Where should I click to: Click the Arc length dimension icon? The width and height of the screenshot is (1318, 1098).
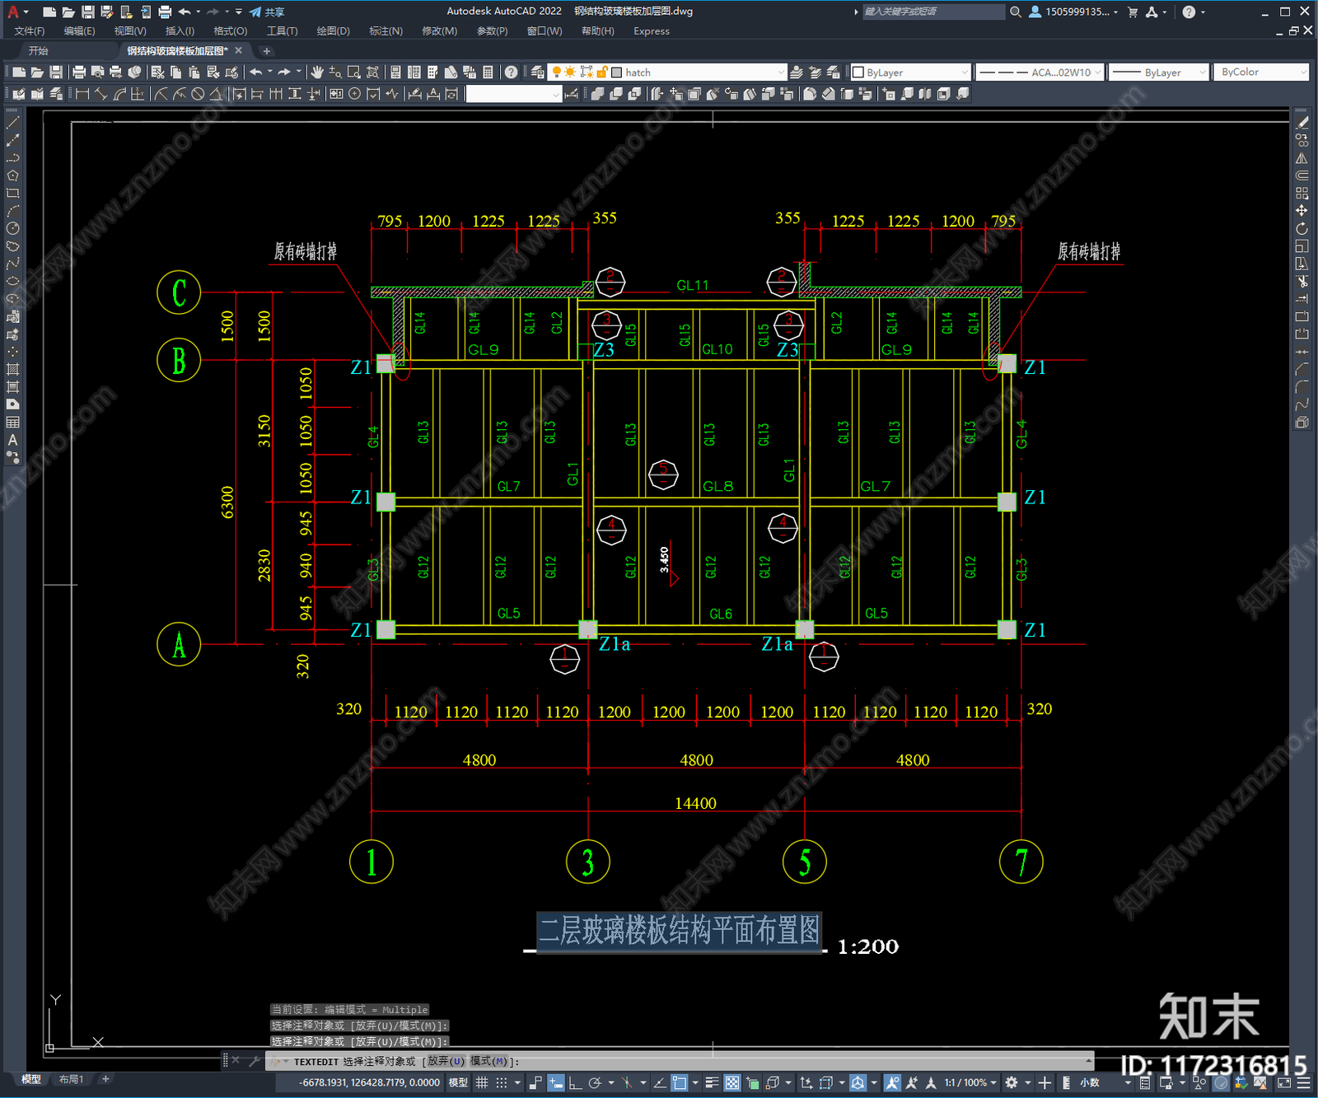119,94
